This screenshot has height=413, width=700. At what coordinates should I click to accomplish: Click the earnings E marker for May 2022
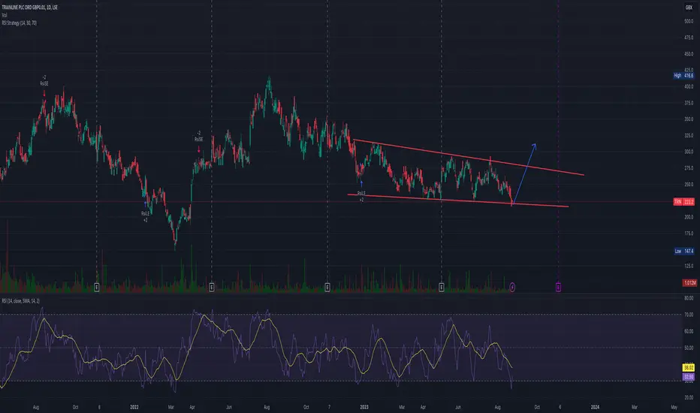212,288
